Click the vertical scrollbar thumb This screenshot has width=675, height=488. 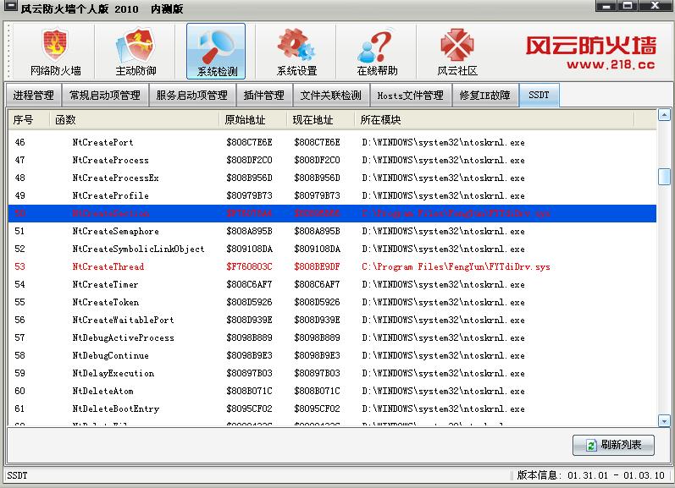tap(664, 176)
